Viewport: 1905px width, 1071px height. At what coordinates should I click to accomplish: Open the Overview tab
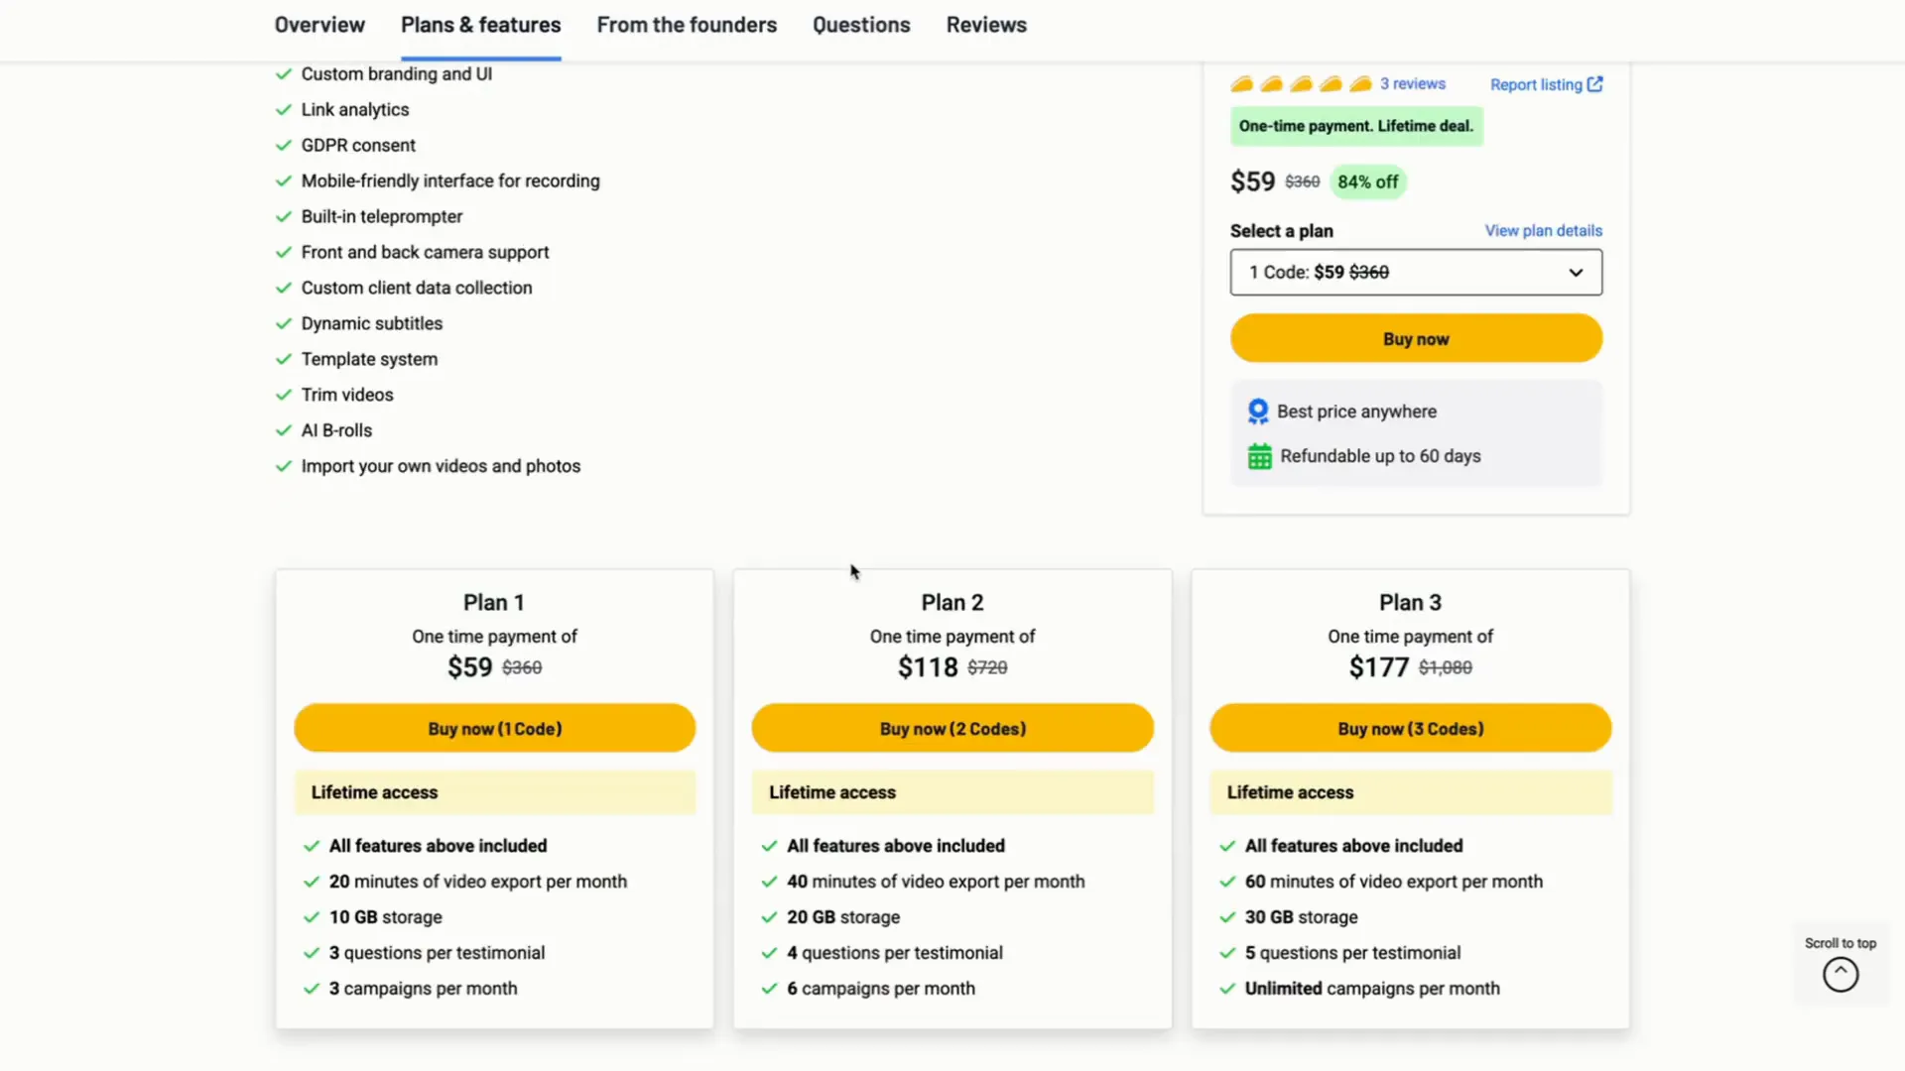click(319, 25)
